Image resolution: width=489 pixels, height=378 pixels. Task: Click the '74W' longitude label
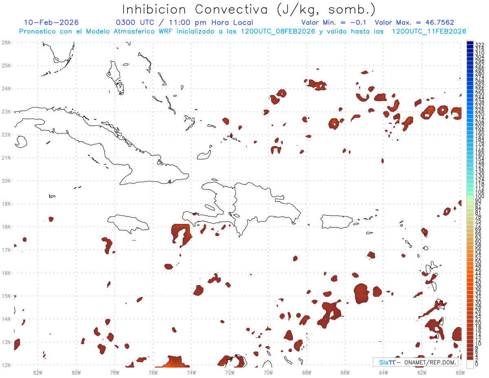click(191, 372)
